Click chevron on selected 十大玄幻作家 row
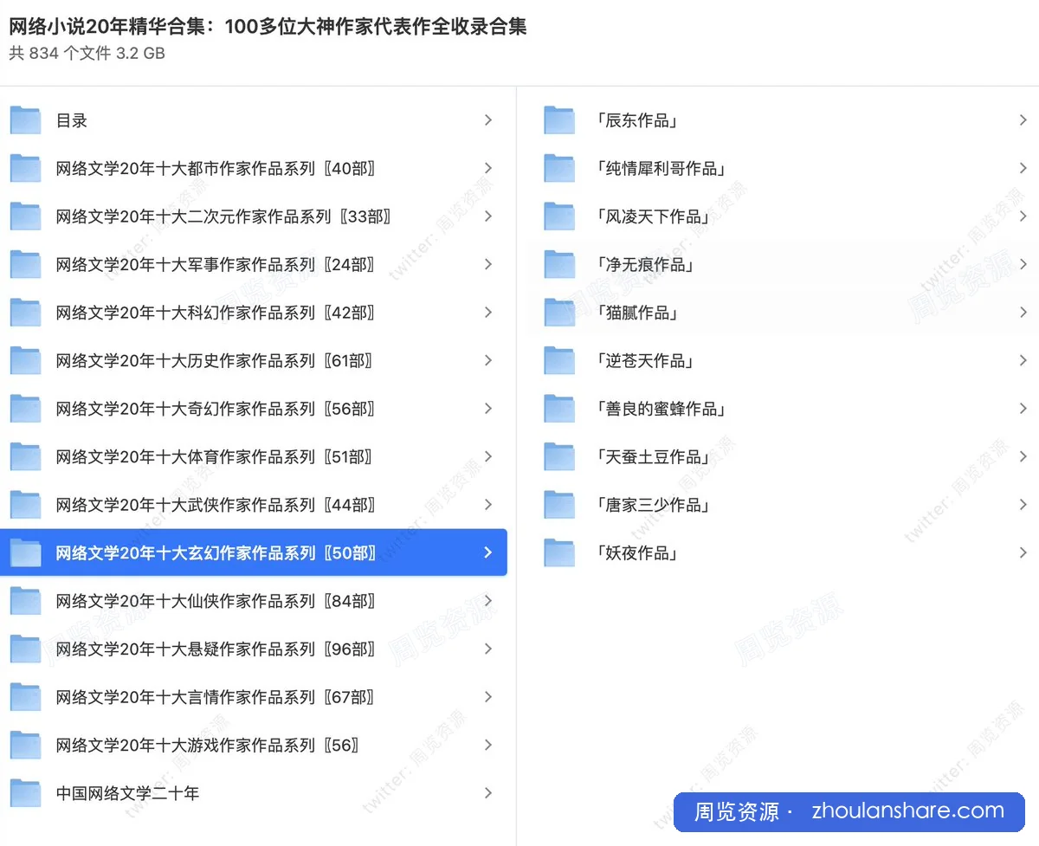Screen dimensions: 1039x846 (x=488, y=552)
